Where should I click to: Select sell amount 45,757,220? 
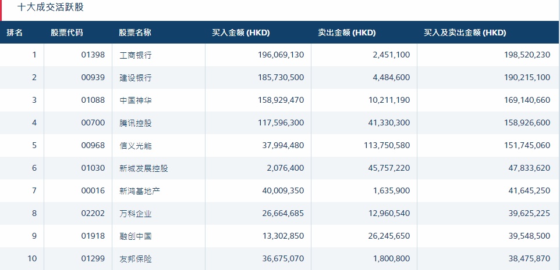tap(389, 168)
